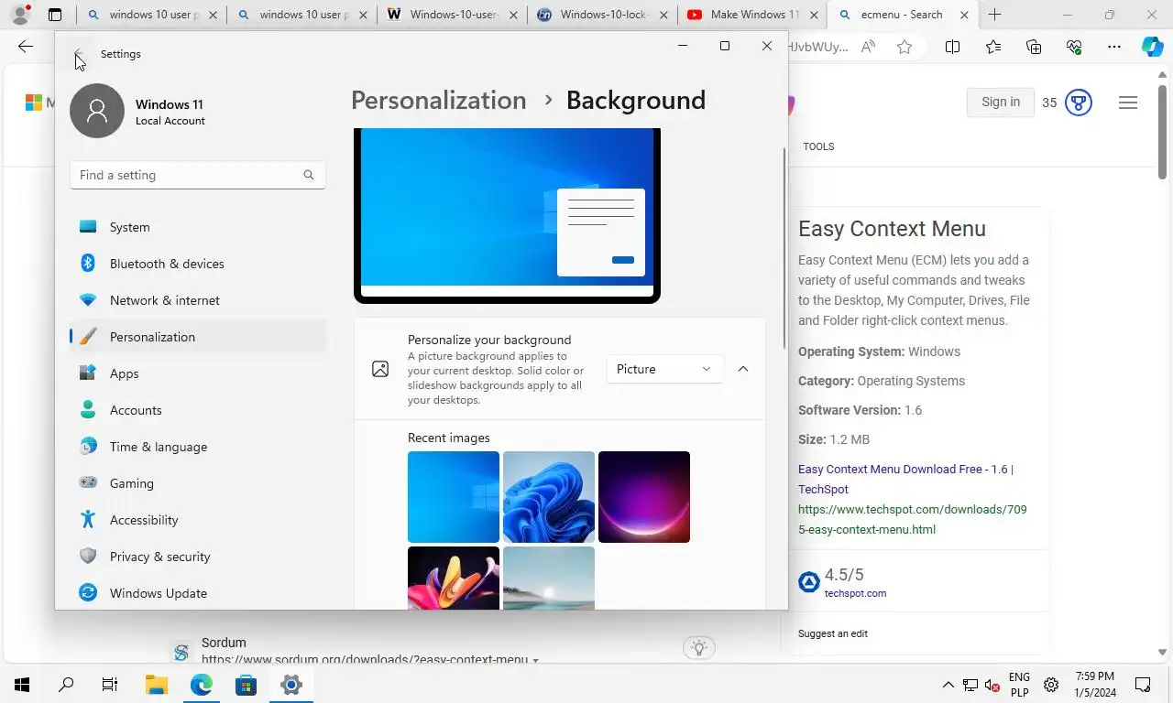Open Accounts settings category
The width and height of the screenshot is (1173, 703).
click(198, 410)
